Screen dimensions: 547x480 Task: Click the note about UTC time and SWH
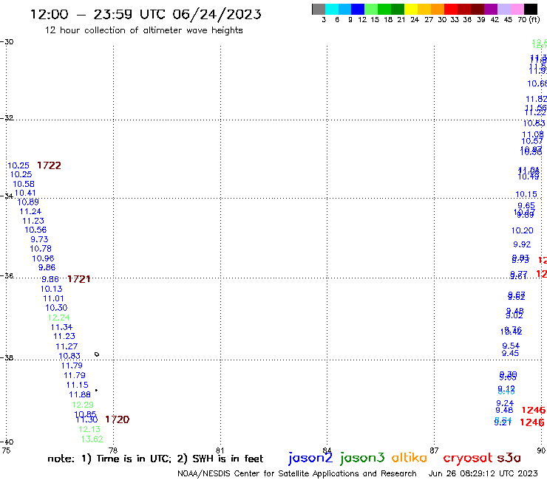point(155,459)
